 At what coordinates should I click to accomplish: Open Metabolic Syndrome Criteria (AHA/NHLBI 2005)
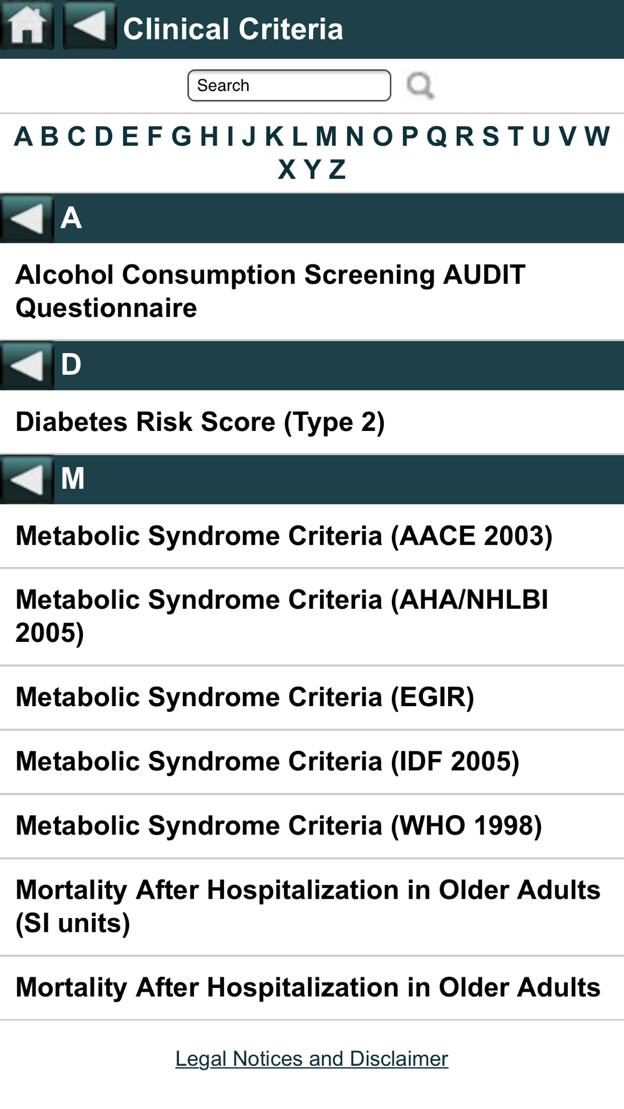(x=312, y=616)
